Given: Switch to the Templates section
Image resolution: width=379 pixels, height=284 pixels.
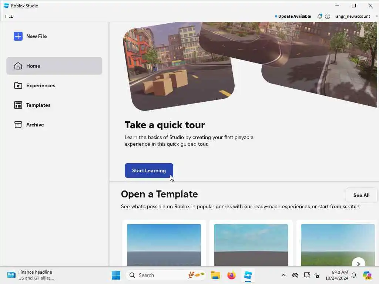Looking at the screenshot, I should point(54,105).
